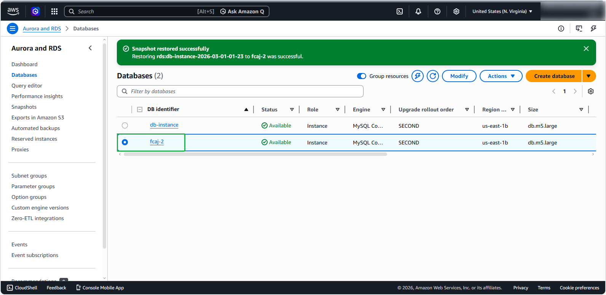The width and height of the screenshot is (606, 295).
Task: Sort the Size column
Action: [x=581, y=109]
